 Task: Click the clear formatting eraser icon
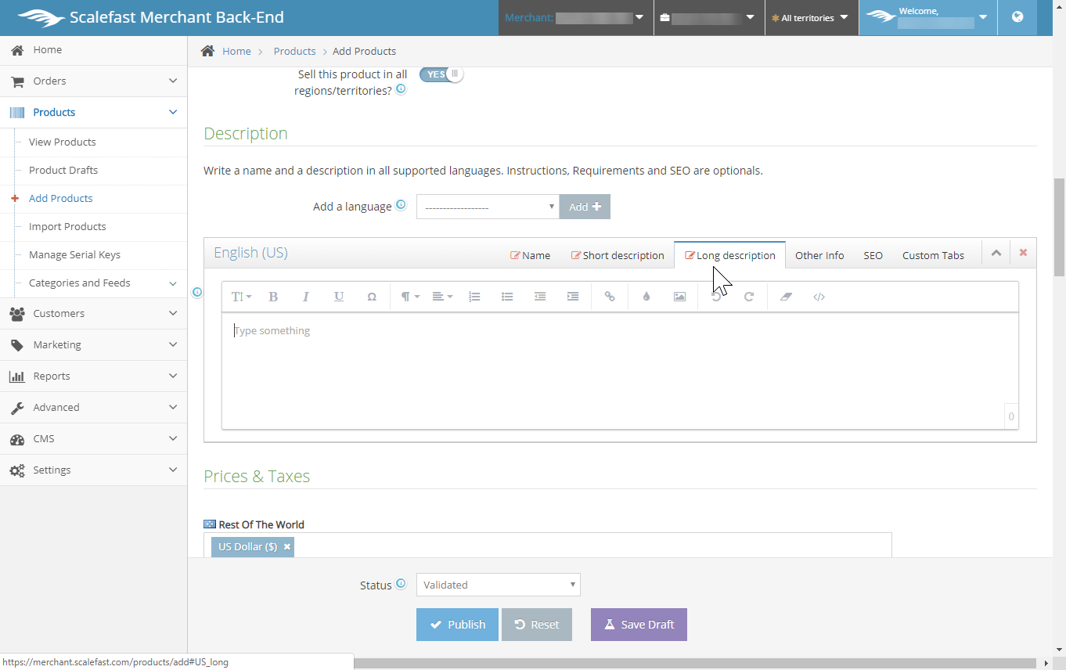click(x=787, y=297)
